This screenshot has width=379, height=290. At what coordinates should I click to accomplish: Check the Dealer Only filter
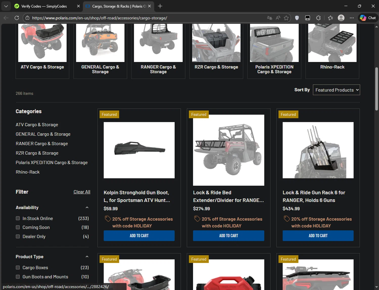18,236
